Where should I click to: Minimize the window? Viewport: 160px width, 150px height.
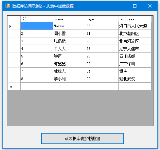pos(120,6)
